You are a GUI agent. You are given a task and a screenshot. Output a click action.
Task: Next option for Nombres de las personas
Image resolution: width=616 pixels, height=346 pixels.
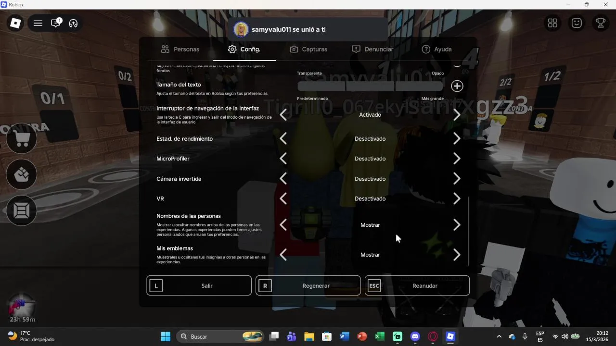457,225
